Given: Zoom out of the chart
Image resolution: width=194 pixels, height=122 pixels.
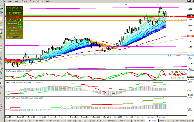Looking at the screenshot, I should click(x=1, y=63).
